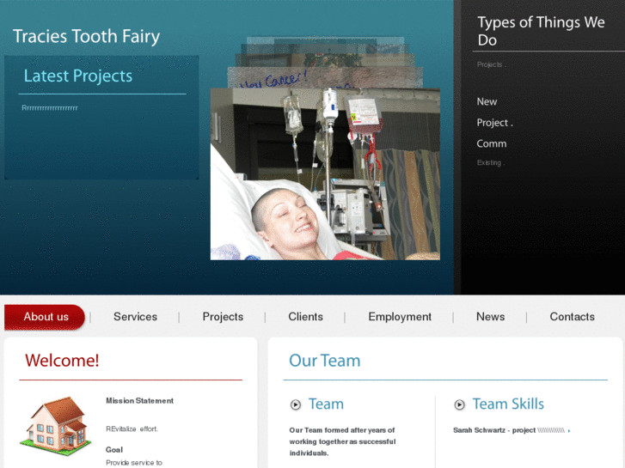Go to the Services page
Viewport: 625px width, 468px height.
click(135, 317)
